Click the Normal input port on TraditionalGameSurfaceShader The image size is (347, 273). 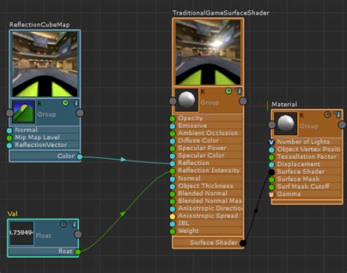point(173,179)
